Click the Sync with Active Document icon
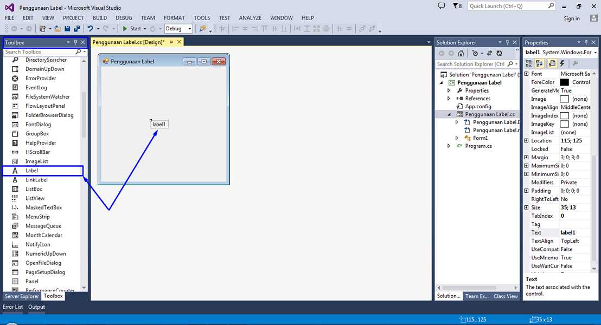Image resolution: width=601 pixels, height=325 pixels. coord(489,53)
